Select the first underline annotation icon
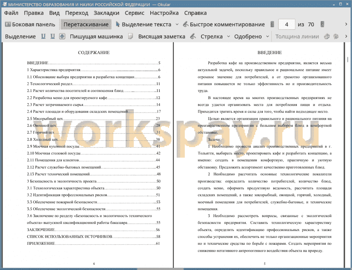Image resolution: width=352 pixels, height=270 pixels. click(x=43, y=36)
